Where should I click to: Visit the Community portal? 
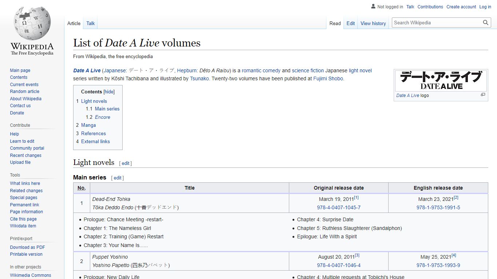tap(27, 148)
